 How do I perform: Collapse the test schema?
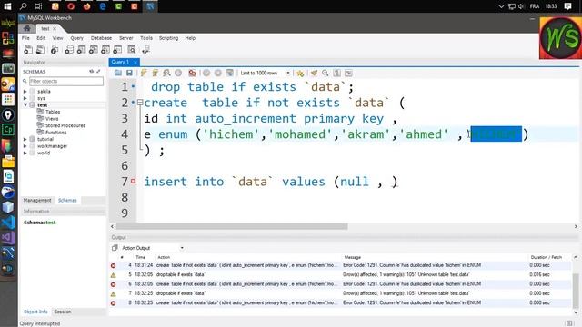(25, 105)
